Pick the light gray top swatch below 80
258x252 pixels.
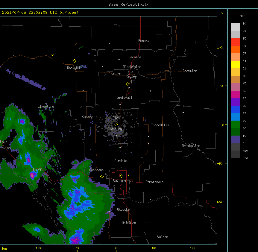[x=235, y=27]
